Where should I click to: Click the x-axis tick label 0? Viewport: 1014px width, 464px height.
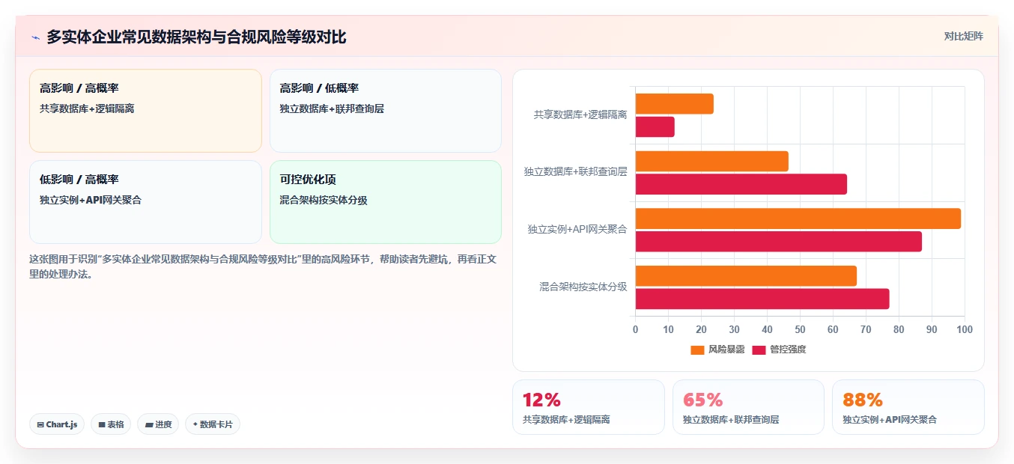point(636,329)
